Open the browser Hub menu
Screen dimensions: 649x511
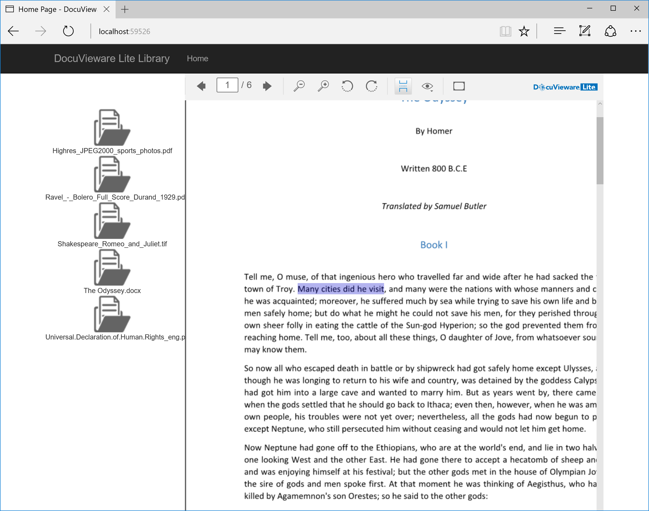[559, 31]
